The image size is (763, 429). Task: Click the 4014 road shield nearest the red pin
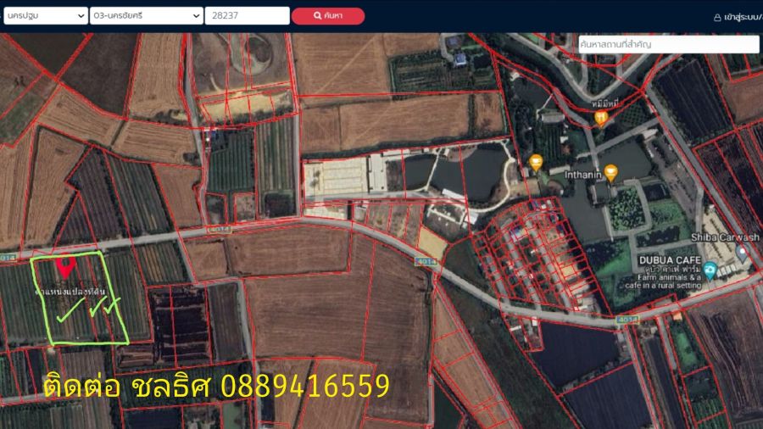point(8,256)
